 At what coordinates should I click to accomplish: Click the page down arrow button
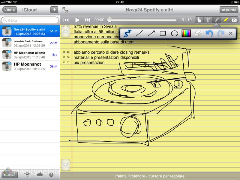[x=66, y=165]
